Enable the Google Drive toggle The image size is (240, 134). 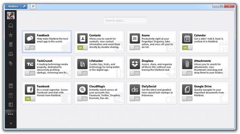click(x=187, y=99)
